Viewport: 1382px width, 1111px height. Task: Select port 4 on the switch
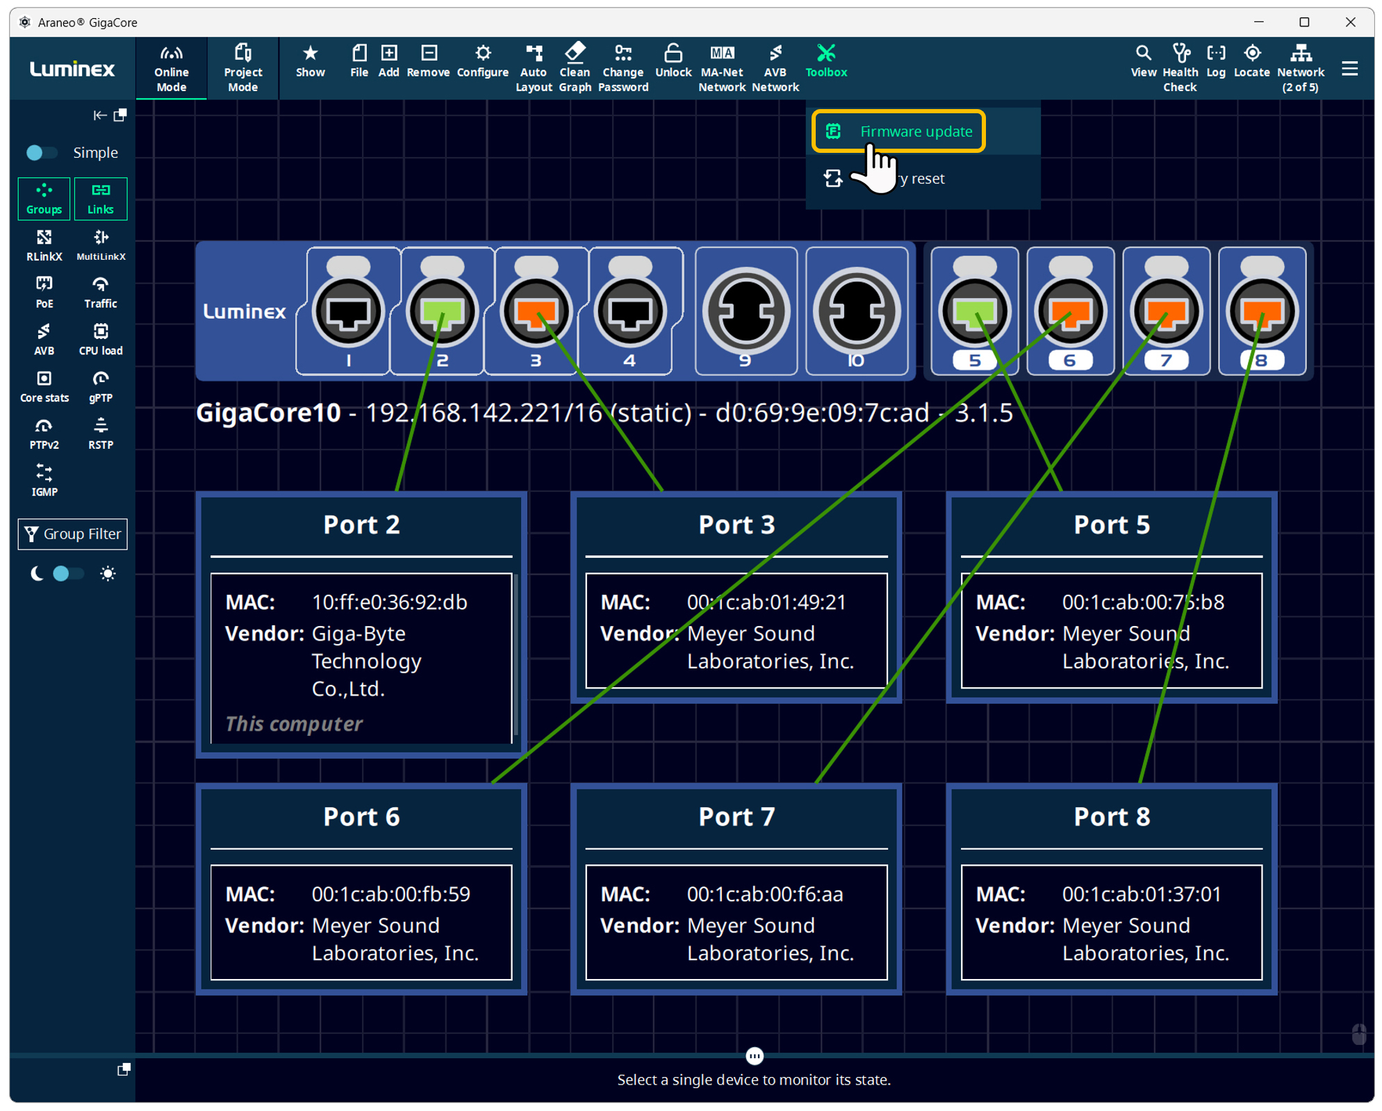point(630,311)
